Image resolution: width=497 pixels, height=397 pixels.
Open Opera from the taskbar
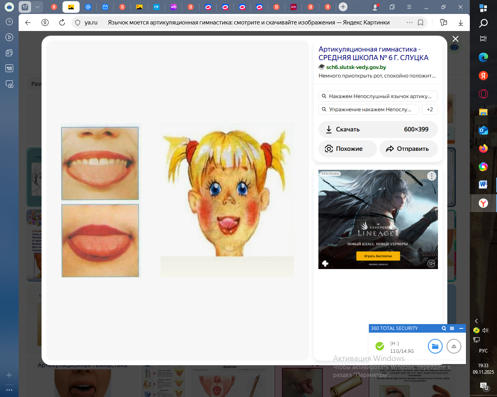click(483, 94)
